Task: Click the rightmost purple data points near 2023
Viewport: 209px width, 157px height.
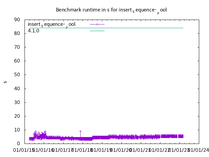Action: tap(182, 136)
